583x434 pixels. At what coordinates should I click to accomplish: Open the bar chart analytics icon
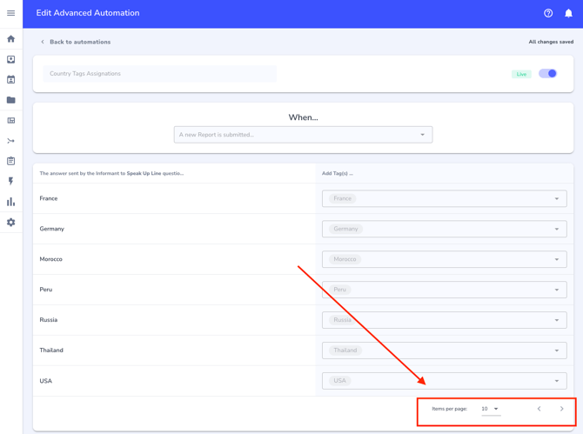[x=10, y=202]
